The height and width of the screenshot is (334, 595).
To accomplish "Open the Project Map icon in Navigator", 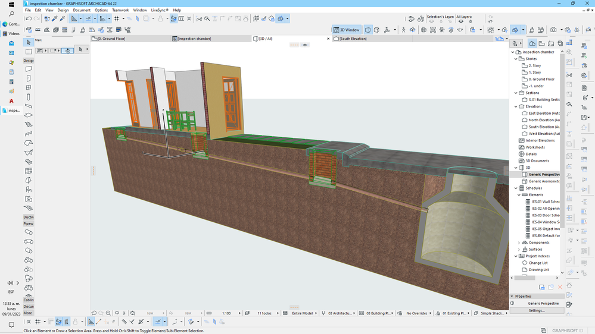I will (x=532, y=43).
